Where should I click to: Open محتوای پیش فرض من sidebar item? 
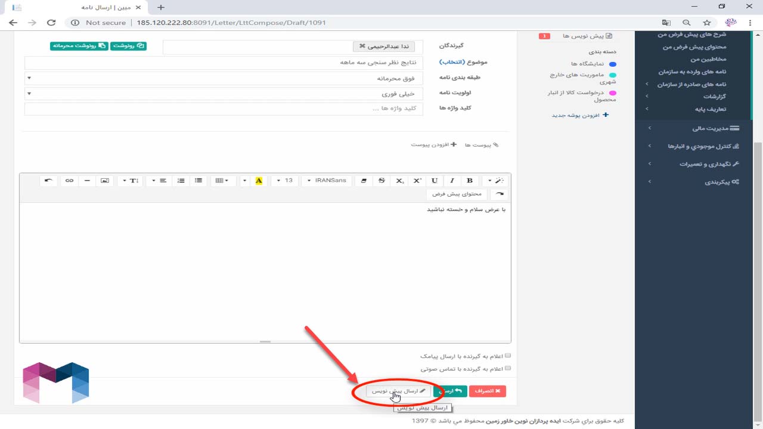(x=694, y=47)
